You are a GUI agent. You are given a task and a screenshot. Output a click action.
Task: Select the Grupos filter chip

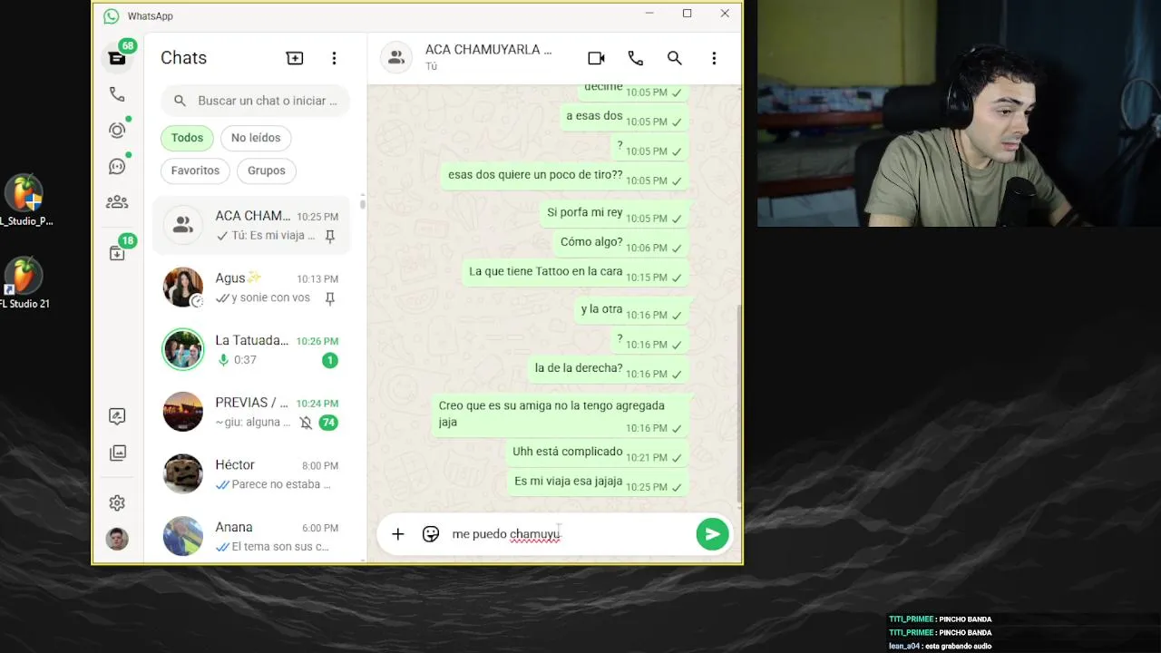[267, 171]
